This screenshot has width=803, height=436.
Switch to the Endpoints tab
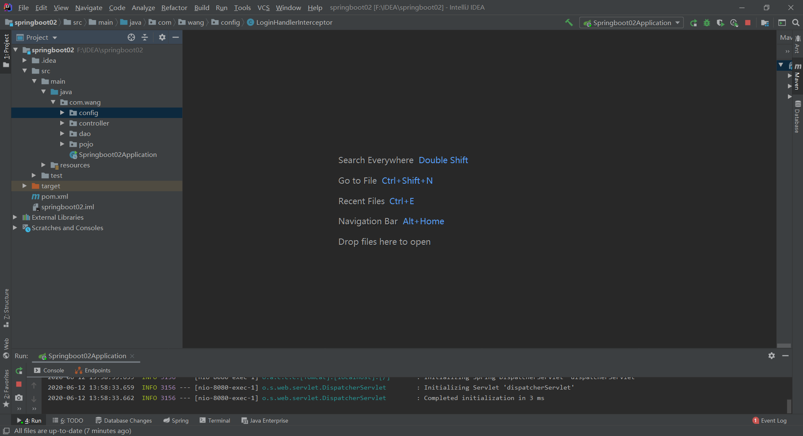click(92, 370)
